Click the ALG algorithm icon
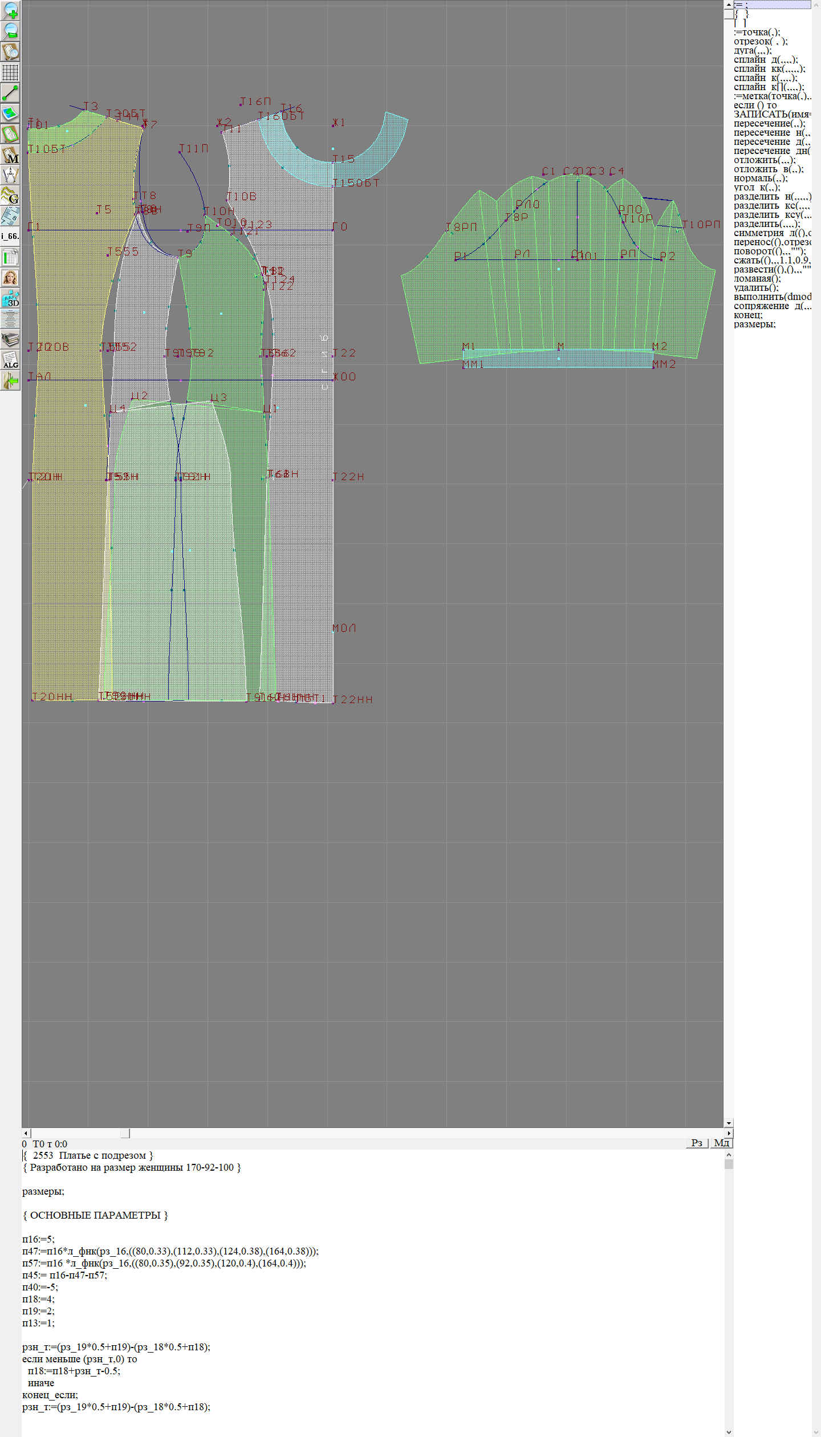Viewport: 821px width, 1437px height. click(10, 360)
